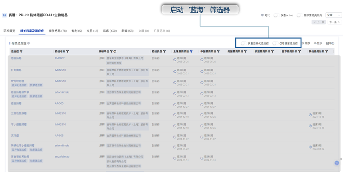The image size is (343, 173).
Task: Open the erfonrilimab drug link
Action: (x=62, y=92)
